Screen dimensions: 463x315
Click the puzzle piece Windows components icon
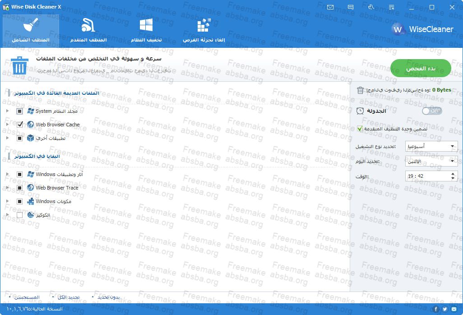[x=30, y=201]
